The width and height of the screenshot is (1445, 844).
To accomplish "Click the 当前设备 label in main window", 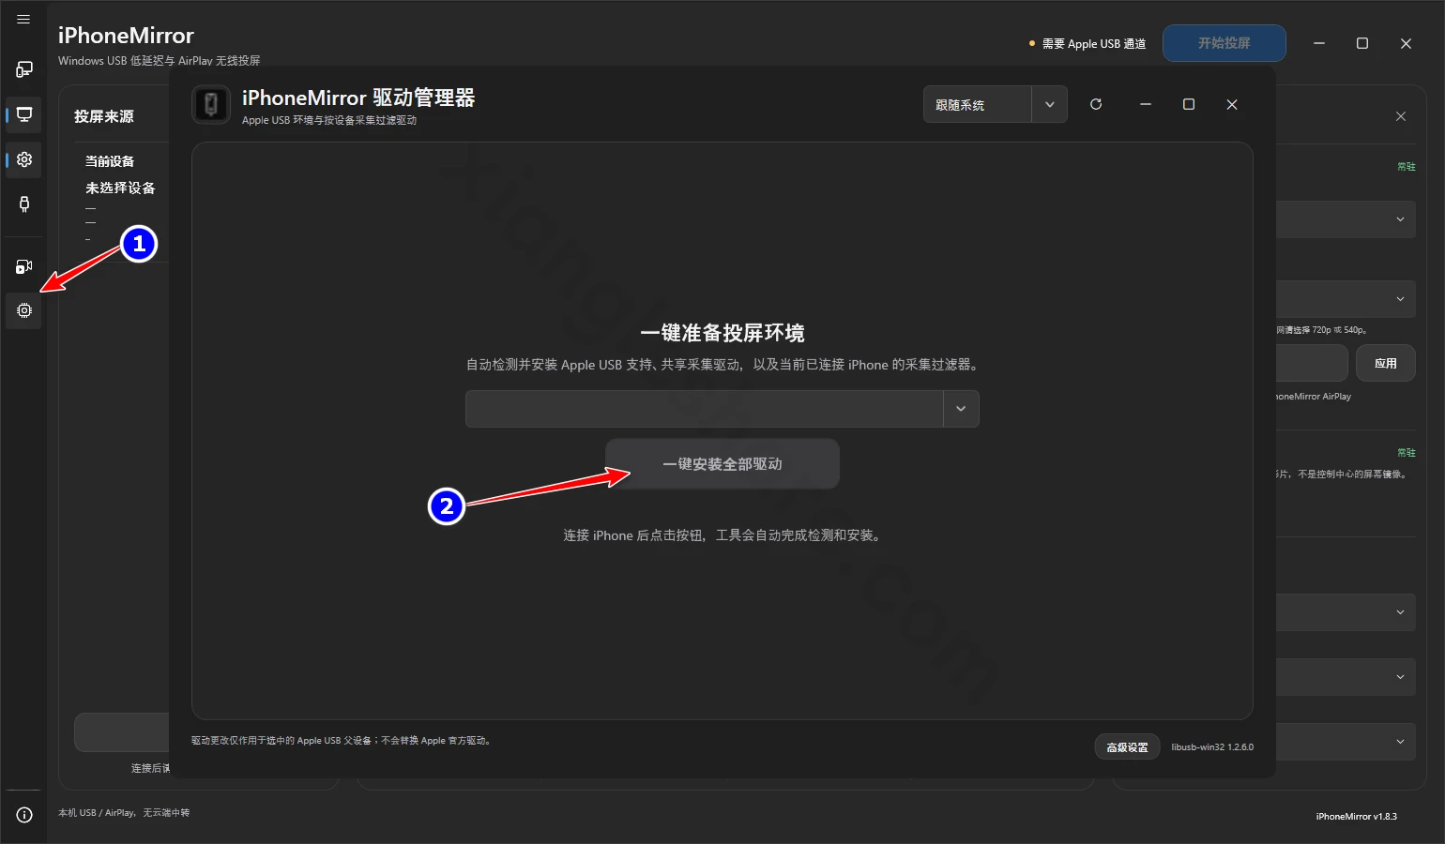I will point(110,161).
